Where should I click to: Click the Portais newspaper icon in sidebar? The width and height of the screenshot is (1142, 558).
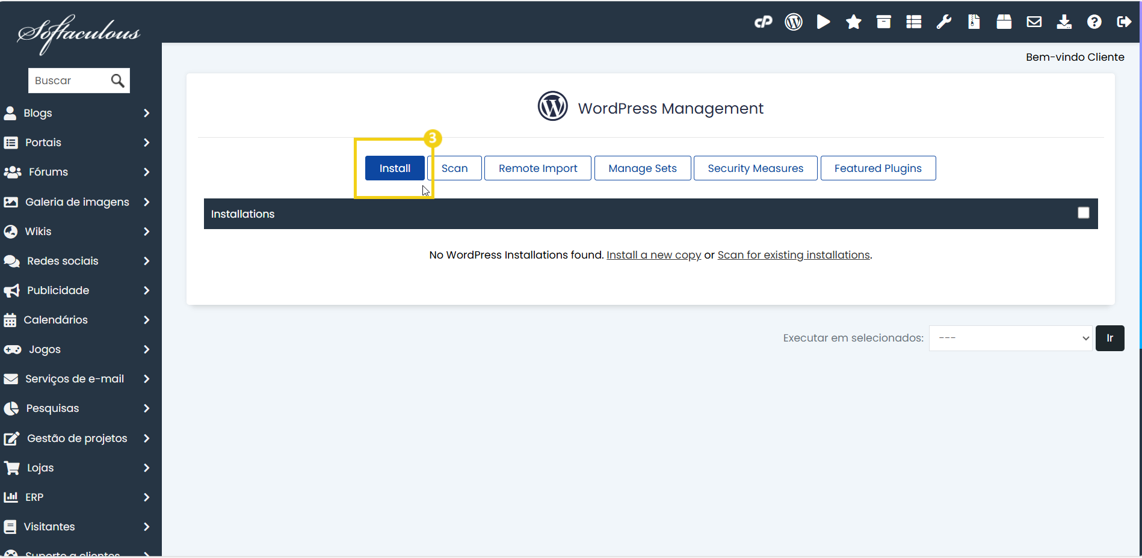[11, 143]
